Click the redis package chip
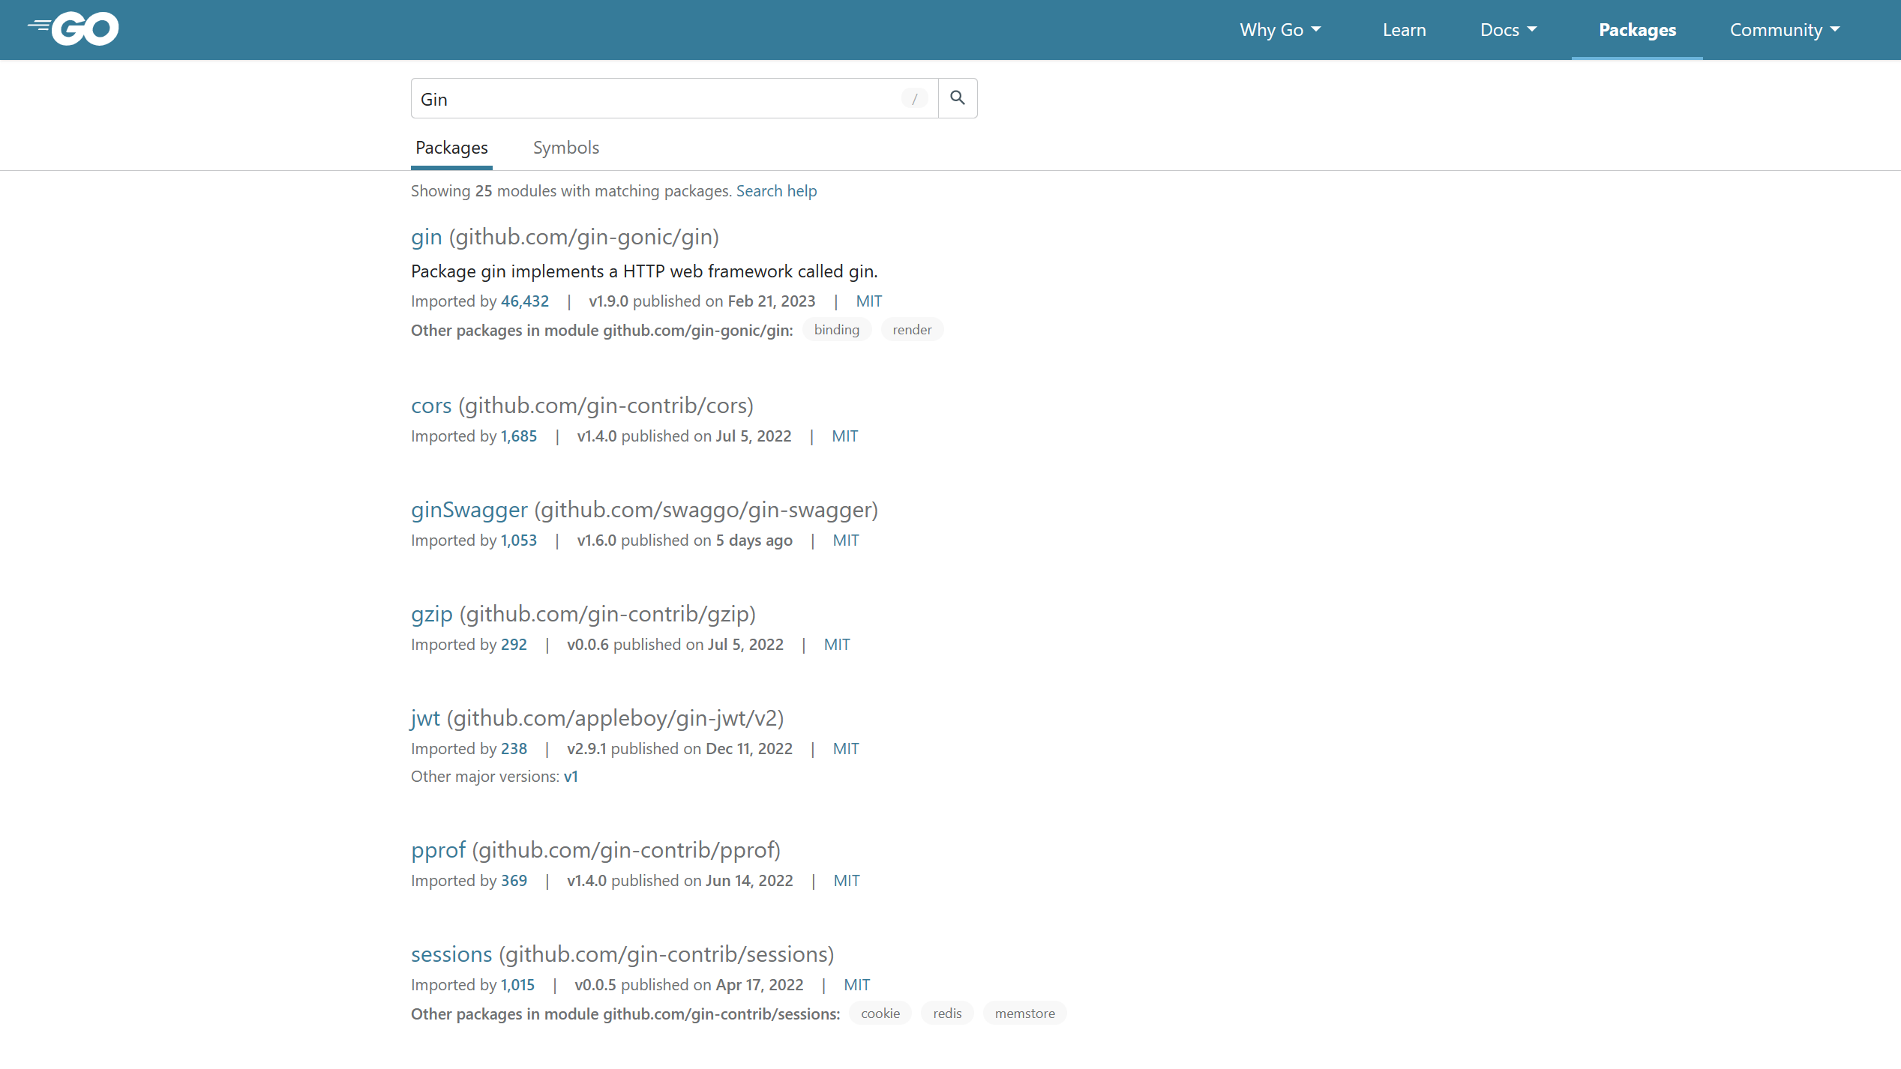1901x1069 pixels. [946, 1014]
